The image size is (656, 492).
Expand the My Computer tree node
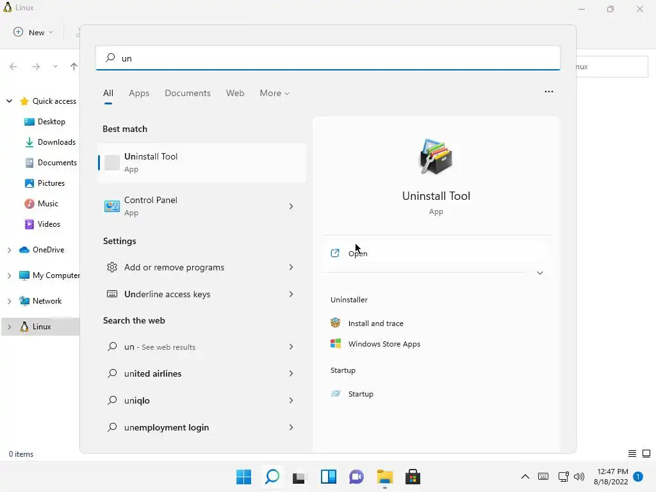click(9, 275)
